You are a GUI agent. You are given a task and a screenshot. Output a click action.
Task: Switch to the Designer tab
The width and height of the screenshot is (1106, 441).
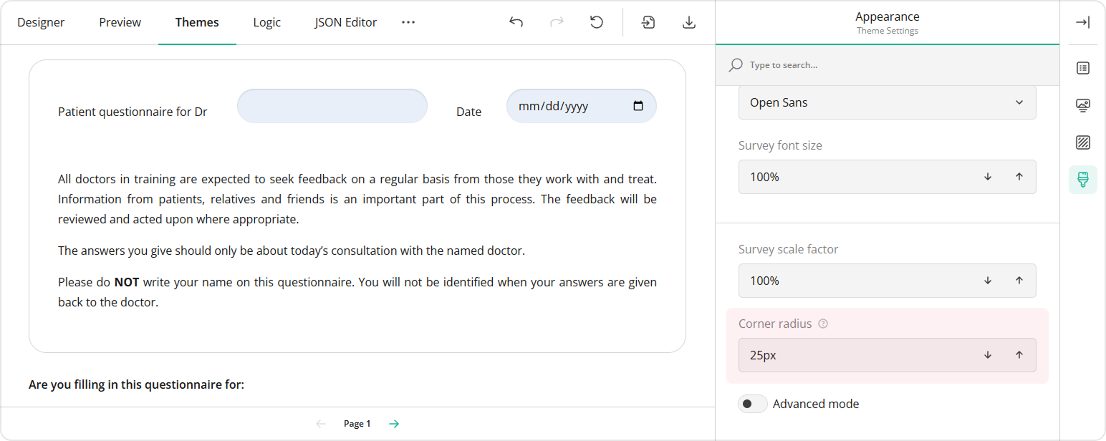[x=41, y=22]
